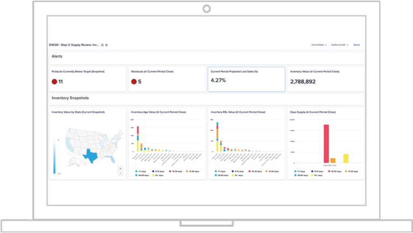Image resolution: width=413 pixels, height=233 pixels.
Task: Select the Products Currently Below Target card
Action: pos(88,79)
